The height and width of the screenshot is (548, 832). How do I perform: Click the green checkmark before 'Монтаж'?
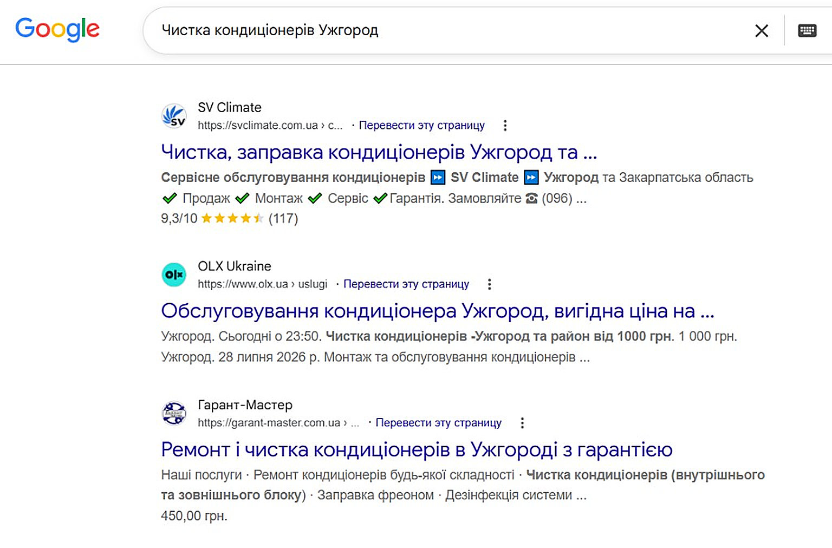[x=242, y=198]
